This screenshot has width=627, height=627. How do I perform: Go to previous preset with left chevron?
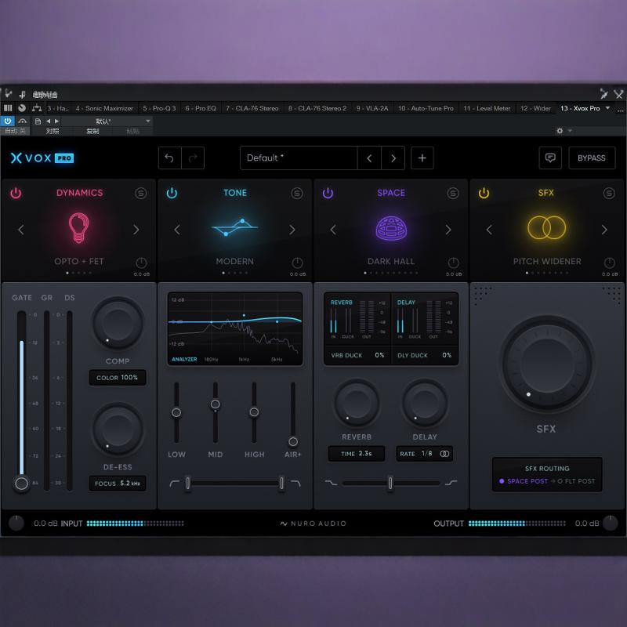(369, 158)
